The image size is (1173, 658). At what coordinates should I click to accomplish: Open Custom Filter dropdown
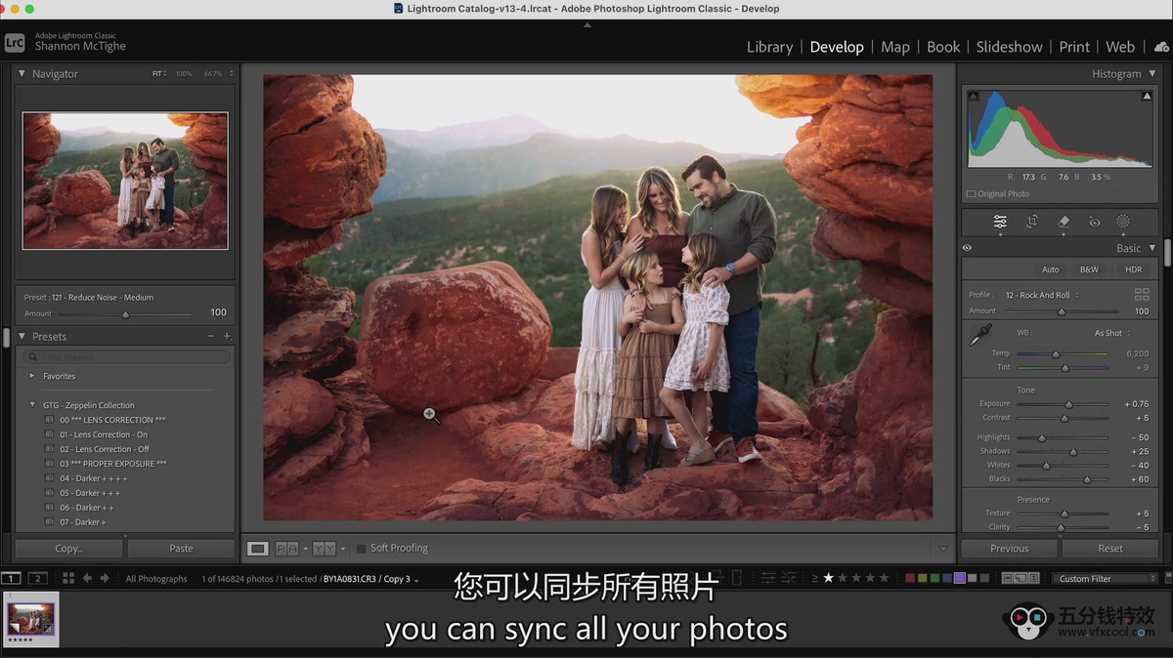click(1107, 578)
